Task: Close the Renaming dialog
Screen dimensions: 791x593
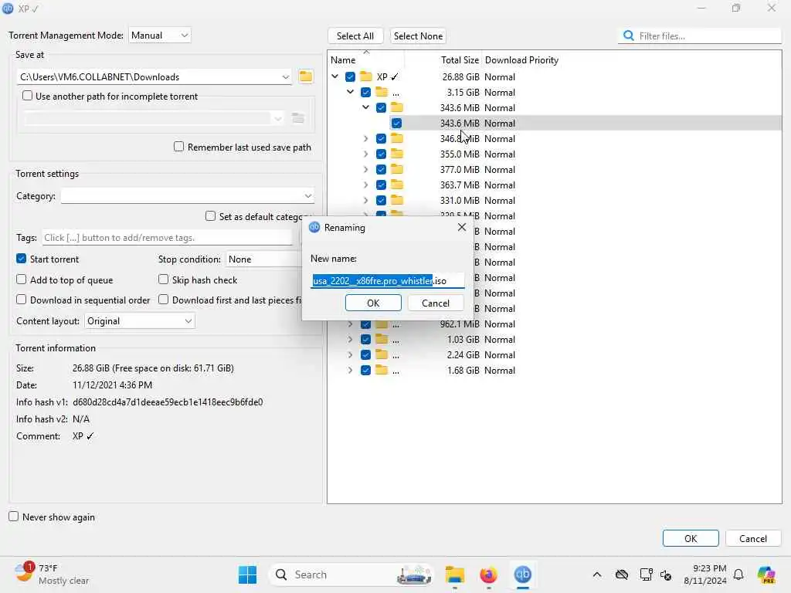Action: coord(462,228)
